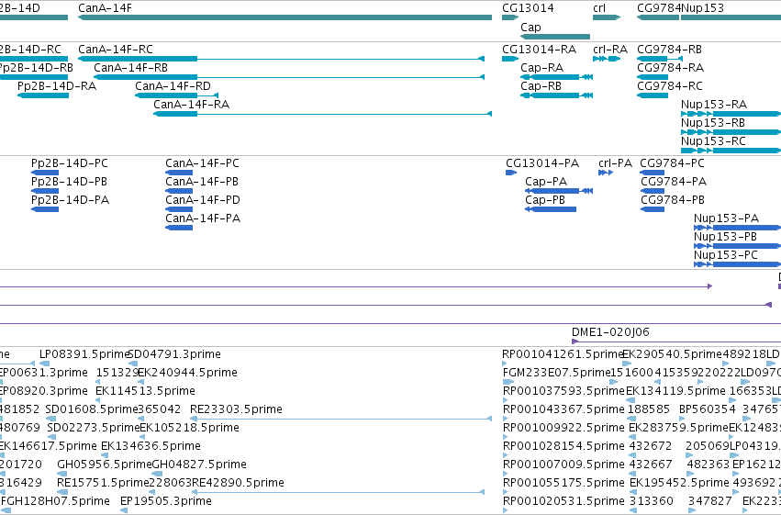Open the CG9784-PC protein label
This screenshot has width=781, height=515.
pos(672,163)
